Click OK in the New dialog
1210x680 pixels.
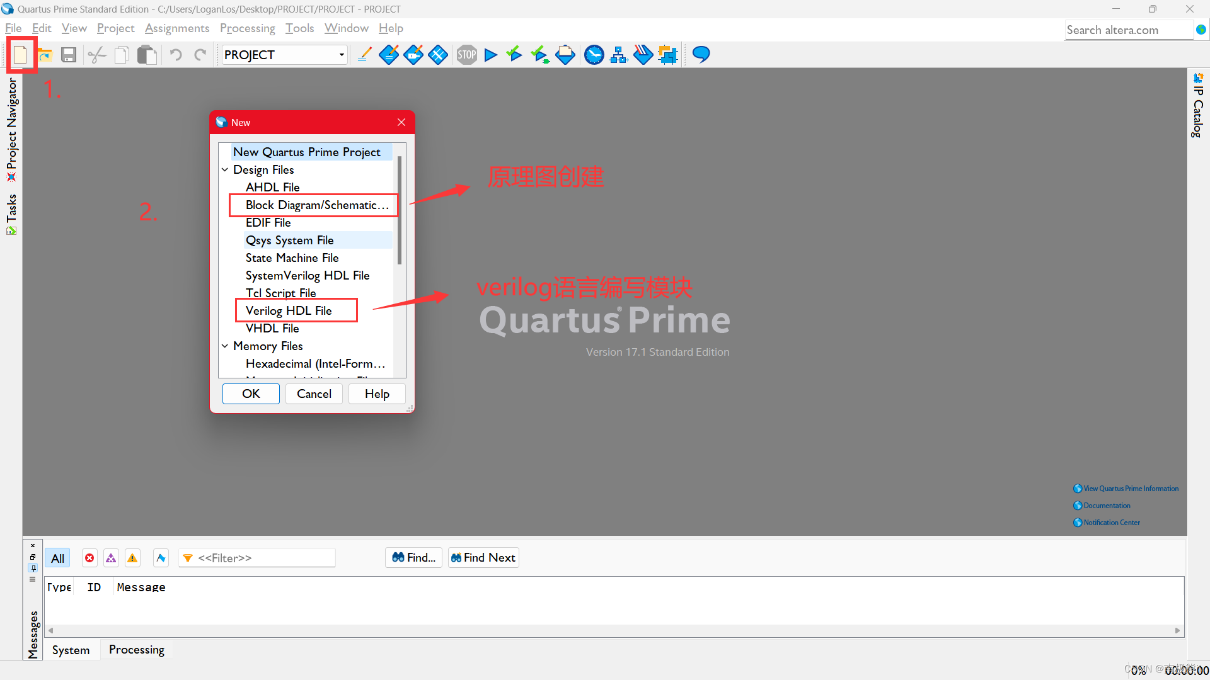(x=251, y=394)
